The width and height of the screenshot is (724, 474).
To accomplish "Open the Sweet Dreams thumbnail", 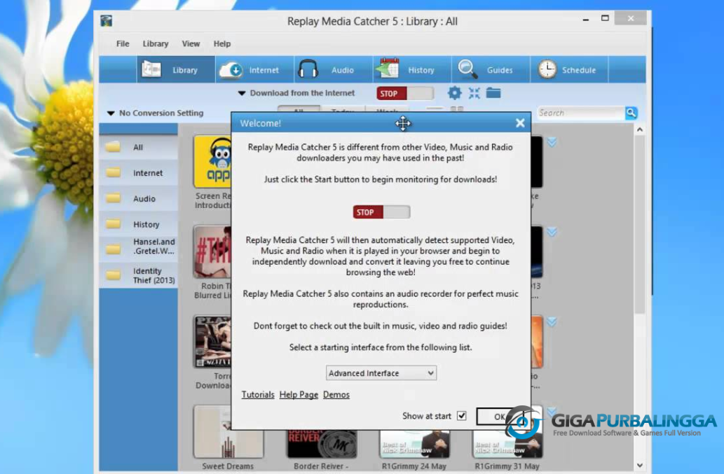I will click(228, 432).
